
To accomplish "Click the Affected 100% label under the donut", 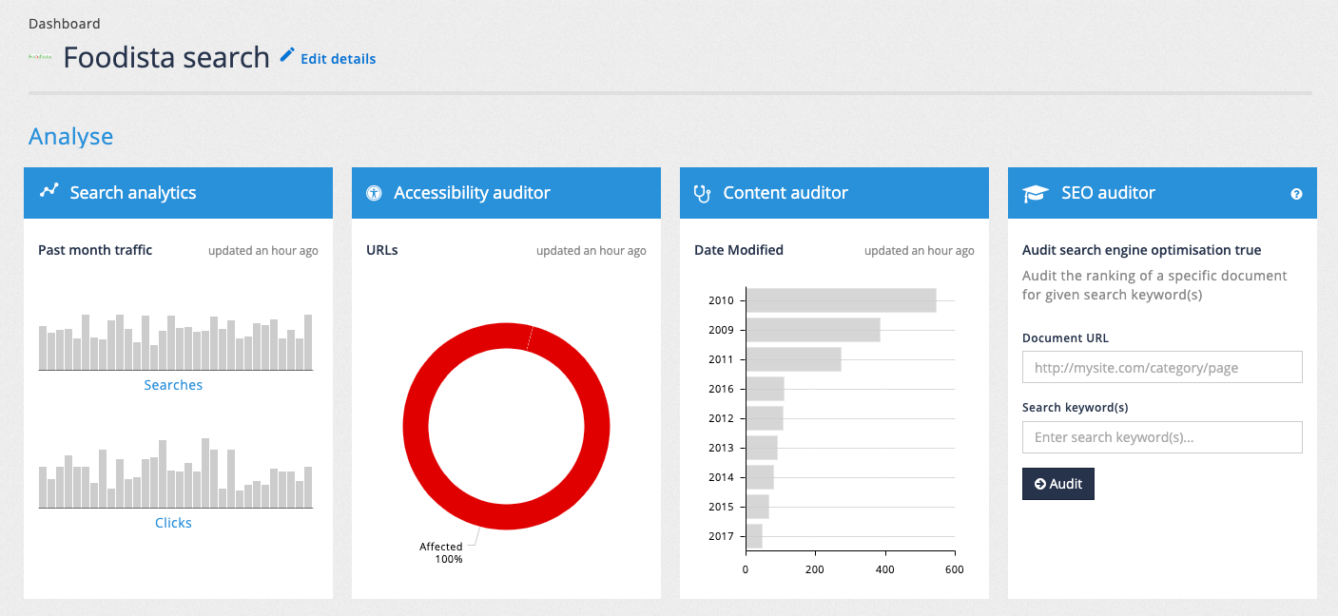I will [x=441, y=552].
